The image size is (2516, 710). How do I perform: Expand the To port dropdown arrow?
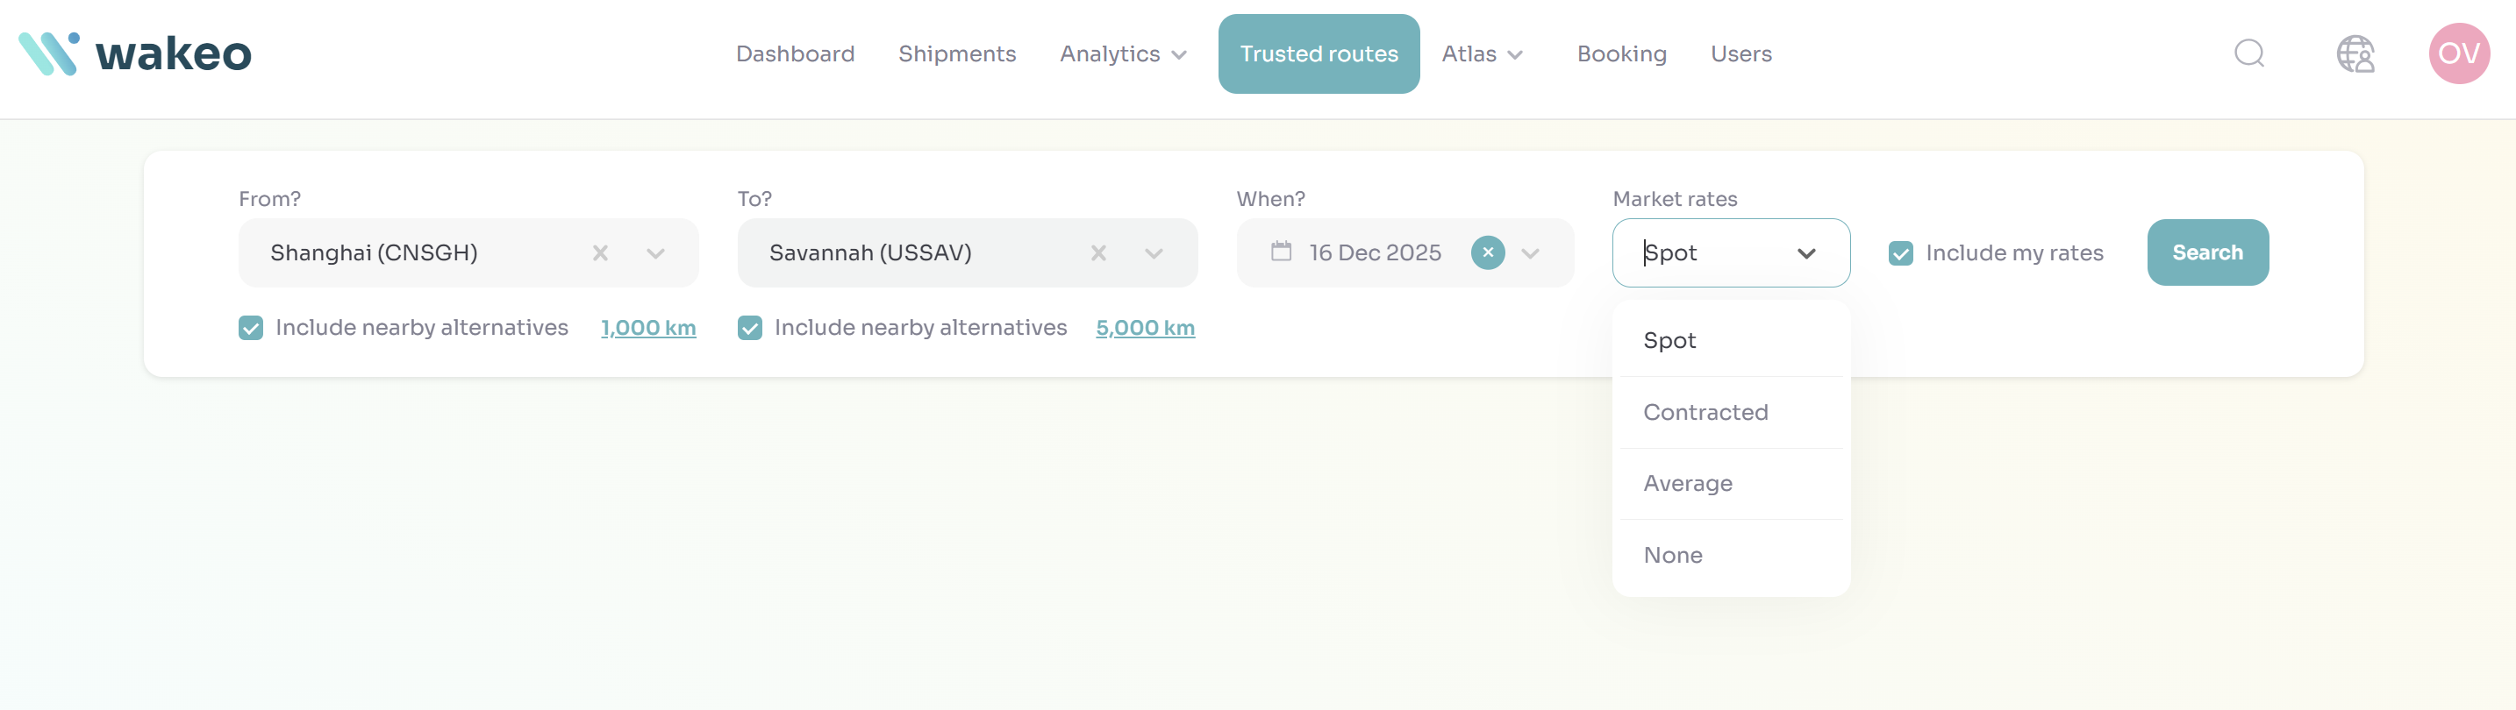tap(1154, 253)
